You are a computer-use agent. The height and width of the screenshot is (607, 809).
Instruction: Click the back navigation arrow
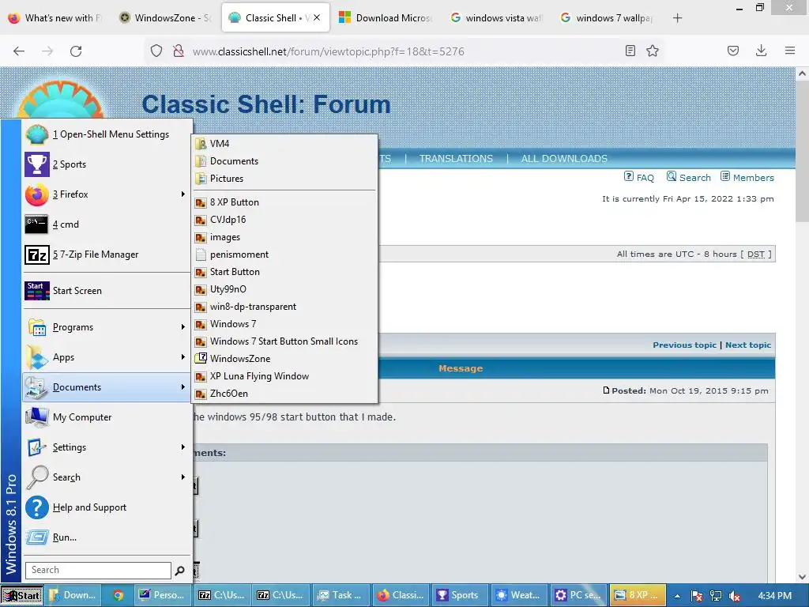tap(19, 51)
